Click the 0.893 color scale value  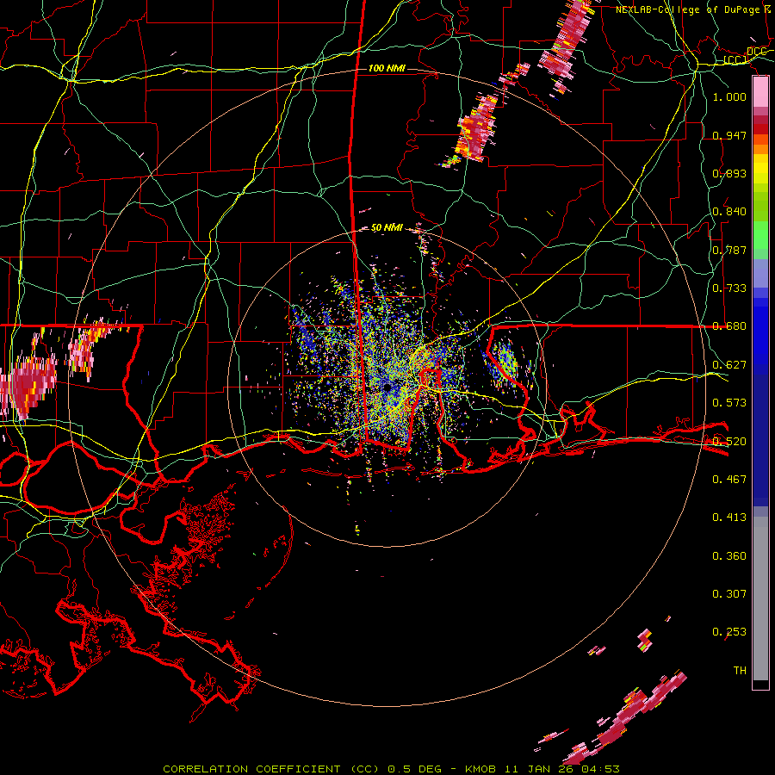[729, 173]
